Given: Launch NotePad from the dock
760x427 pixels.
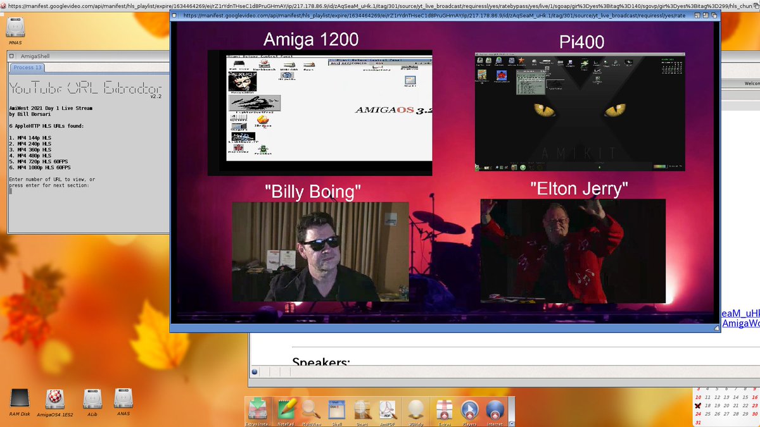Looking at the screenshot, I should 286,412.
